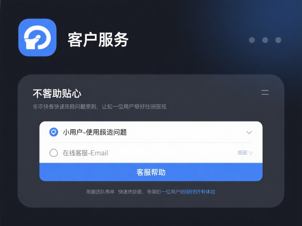Click the blue 客服帮助 button
This screenshot has height=226, width=302.
[151, 172]
